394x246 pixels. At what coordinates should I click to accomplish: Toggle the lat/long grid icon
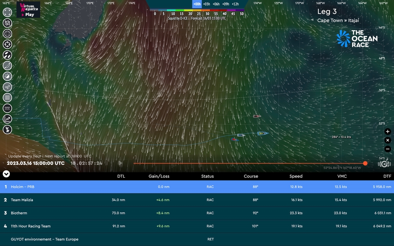coord(7,97)
